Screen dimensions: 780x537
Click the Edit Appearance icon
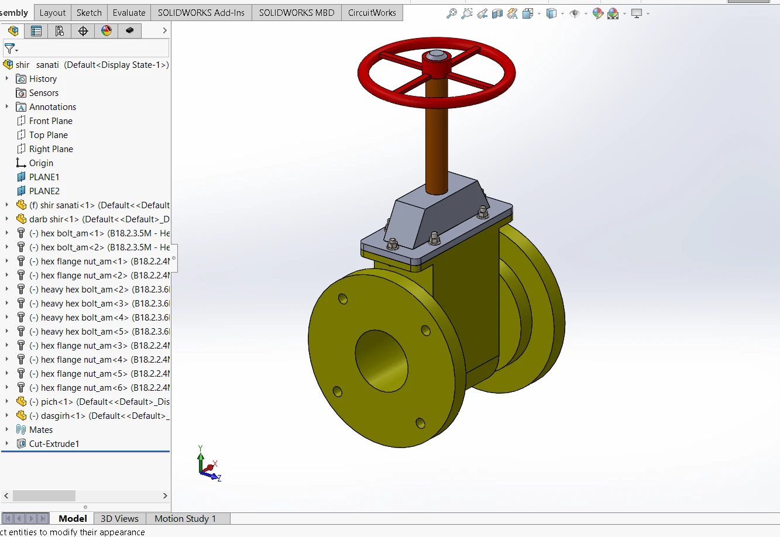pos(597,13)
